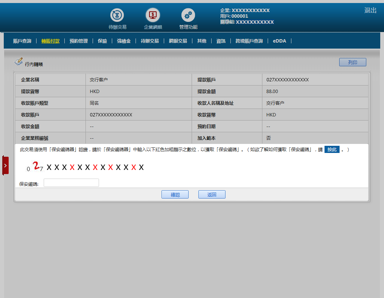Image resolution: width=384 pixels, height=298 pixels.
Task: Open the 預約管理 menu
Action: (79, 41)
